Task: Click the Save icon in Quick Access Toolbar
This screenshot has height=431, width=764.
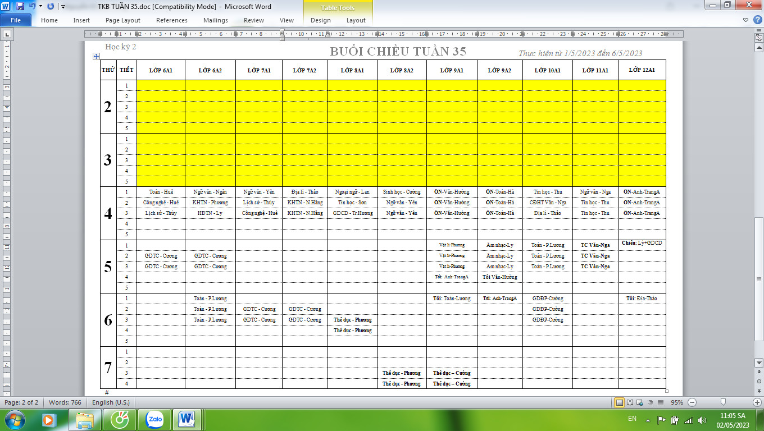Action: click(x=20, y=7)
